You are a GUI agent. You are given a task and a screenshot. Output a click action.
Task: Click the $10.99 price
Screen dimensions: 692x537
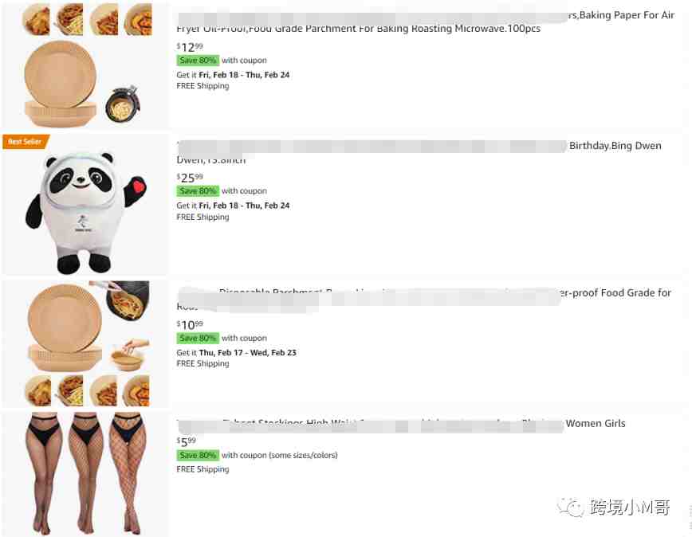(x=190, y=325)
